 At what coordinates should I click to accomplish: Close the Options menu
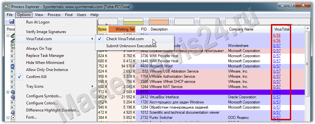pos(24,15)
